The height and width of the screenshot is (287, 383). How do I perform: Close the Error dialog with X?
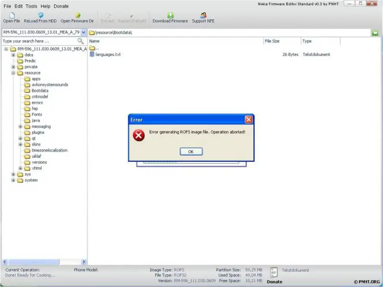click(x=248, y=120)
